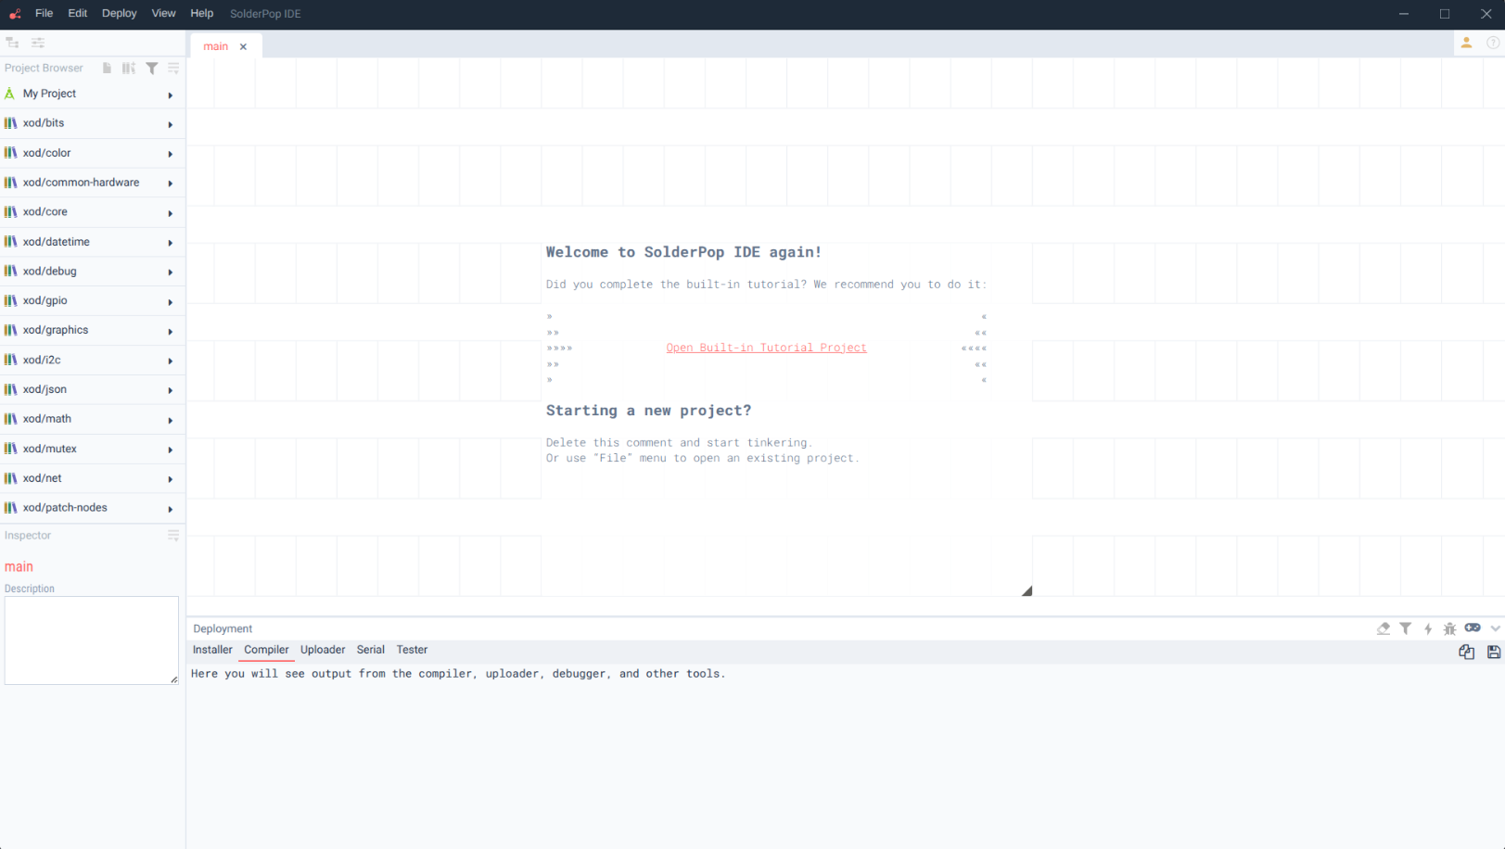The image size is (1505, 849).
Task: Start debugging with the bug icon
Action: pyautogui.click(x=1450, y=628)
